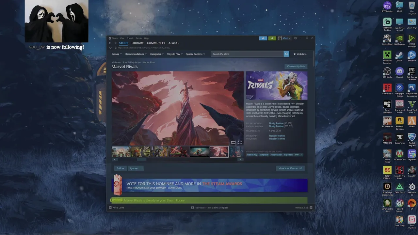Go back with the left arrow in Steam
Image resolution: width=418 pixels, height=235 pixels.
pos(110,43)
